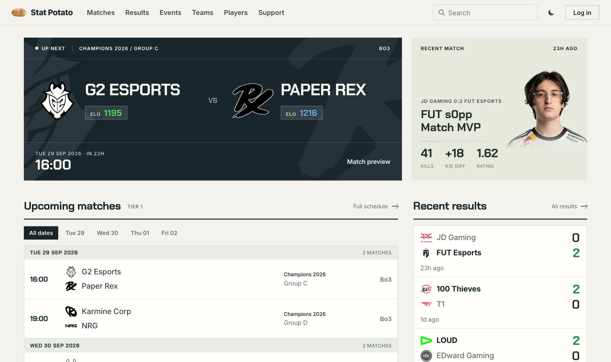Click T1 name in recent results
611x362 pixels.
pyautogui.click(x=441, y=304)
